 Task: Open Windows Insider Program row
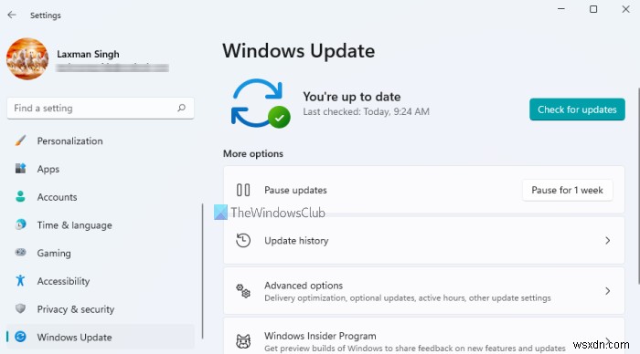tap(424, 336)
